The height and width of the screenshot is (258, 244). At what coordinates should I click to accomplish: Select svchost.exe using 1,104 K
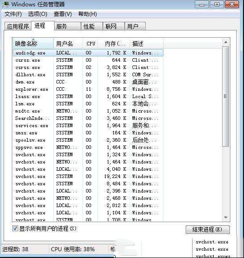pyautogui.click(x=88, y=213)
